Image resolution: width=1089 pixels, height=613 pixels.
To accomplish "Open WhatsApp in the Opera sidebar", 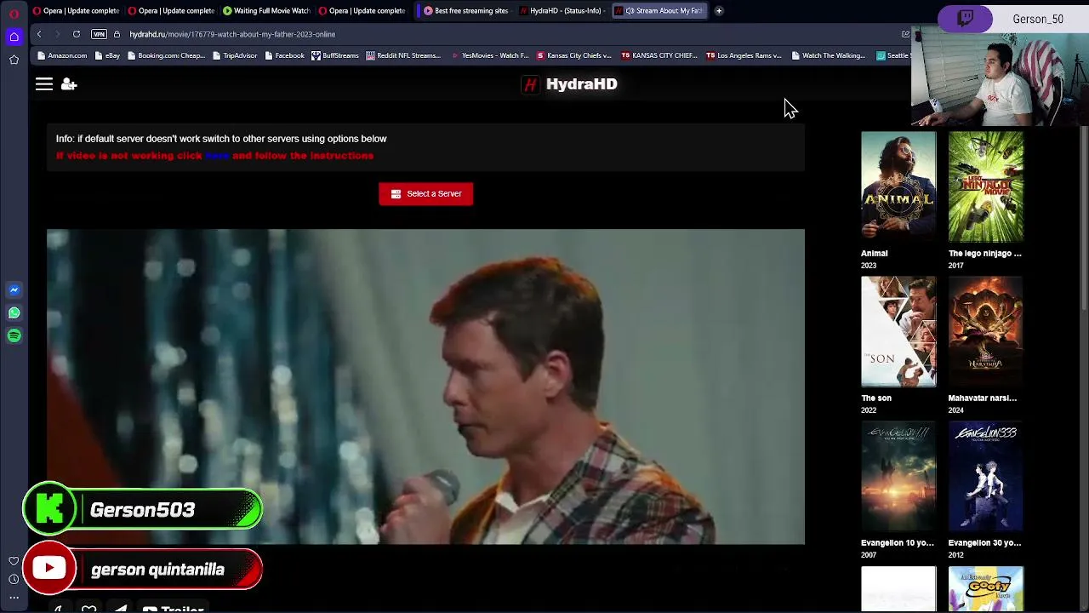I will [14, 313].
